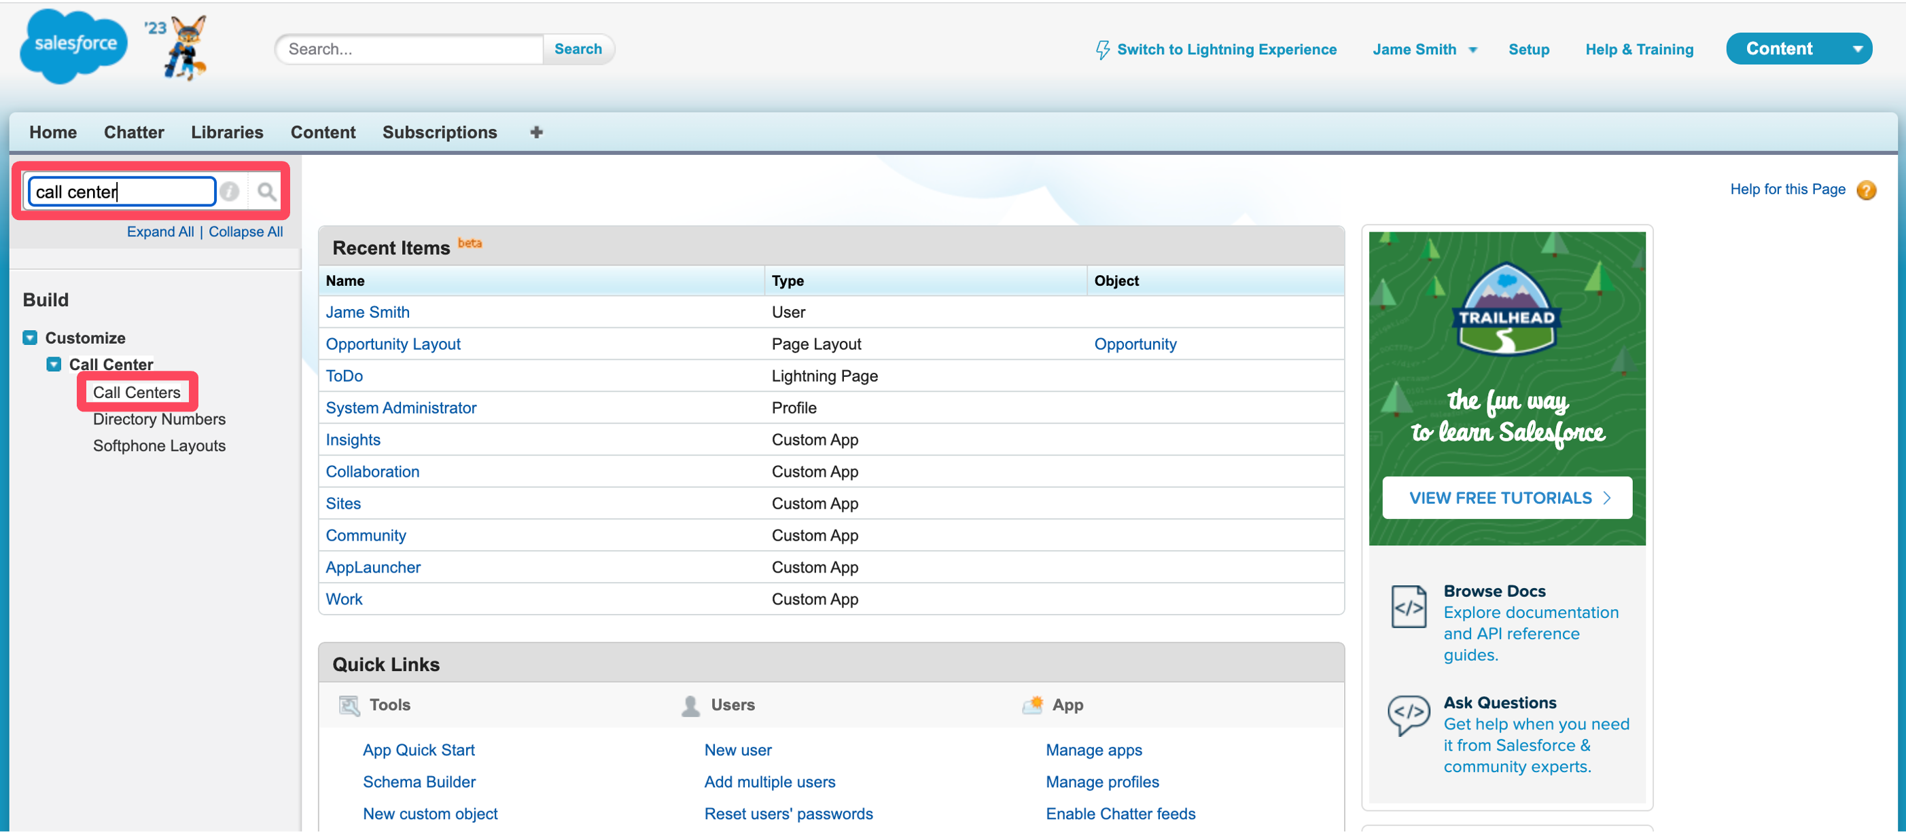Open the Chatter tab
The image size is (1906, 834).
pyautogui.click(x=134, y=132)
